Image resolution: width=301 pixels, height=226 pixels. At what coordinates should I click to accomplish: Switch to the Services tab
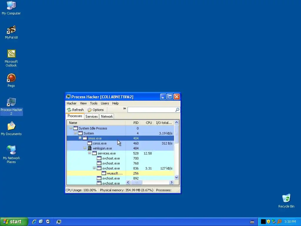(92, 117)
